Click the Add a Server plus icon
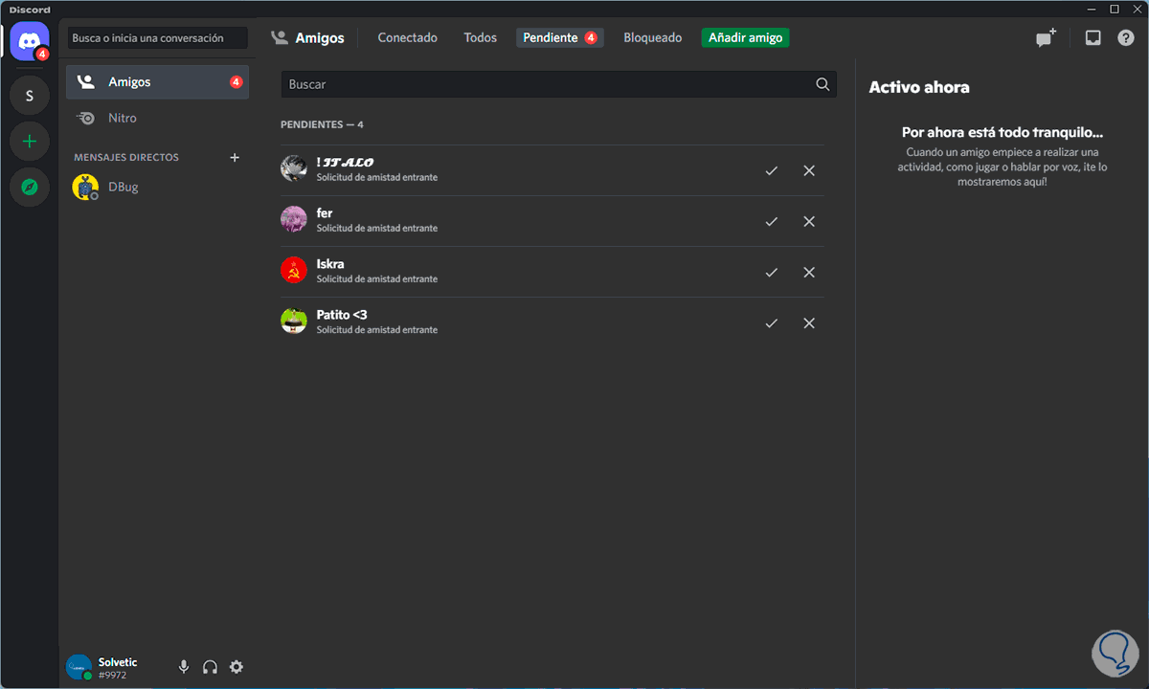Viewport: 1149px width, 689px height. (30, 142)
